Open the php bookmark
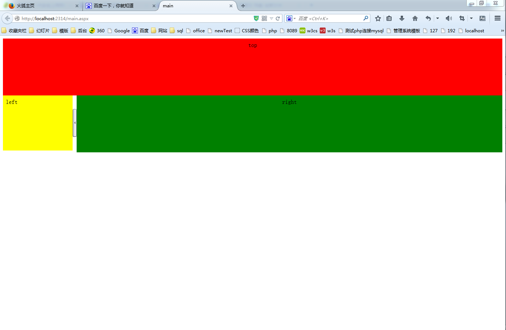 [x=269, y=30]
